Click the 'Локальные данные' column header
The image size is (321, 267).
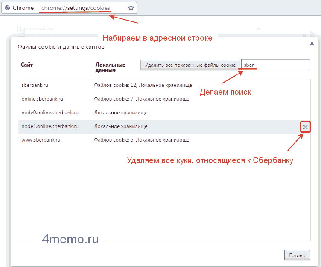(110, 67)
